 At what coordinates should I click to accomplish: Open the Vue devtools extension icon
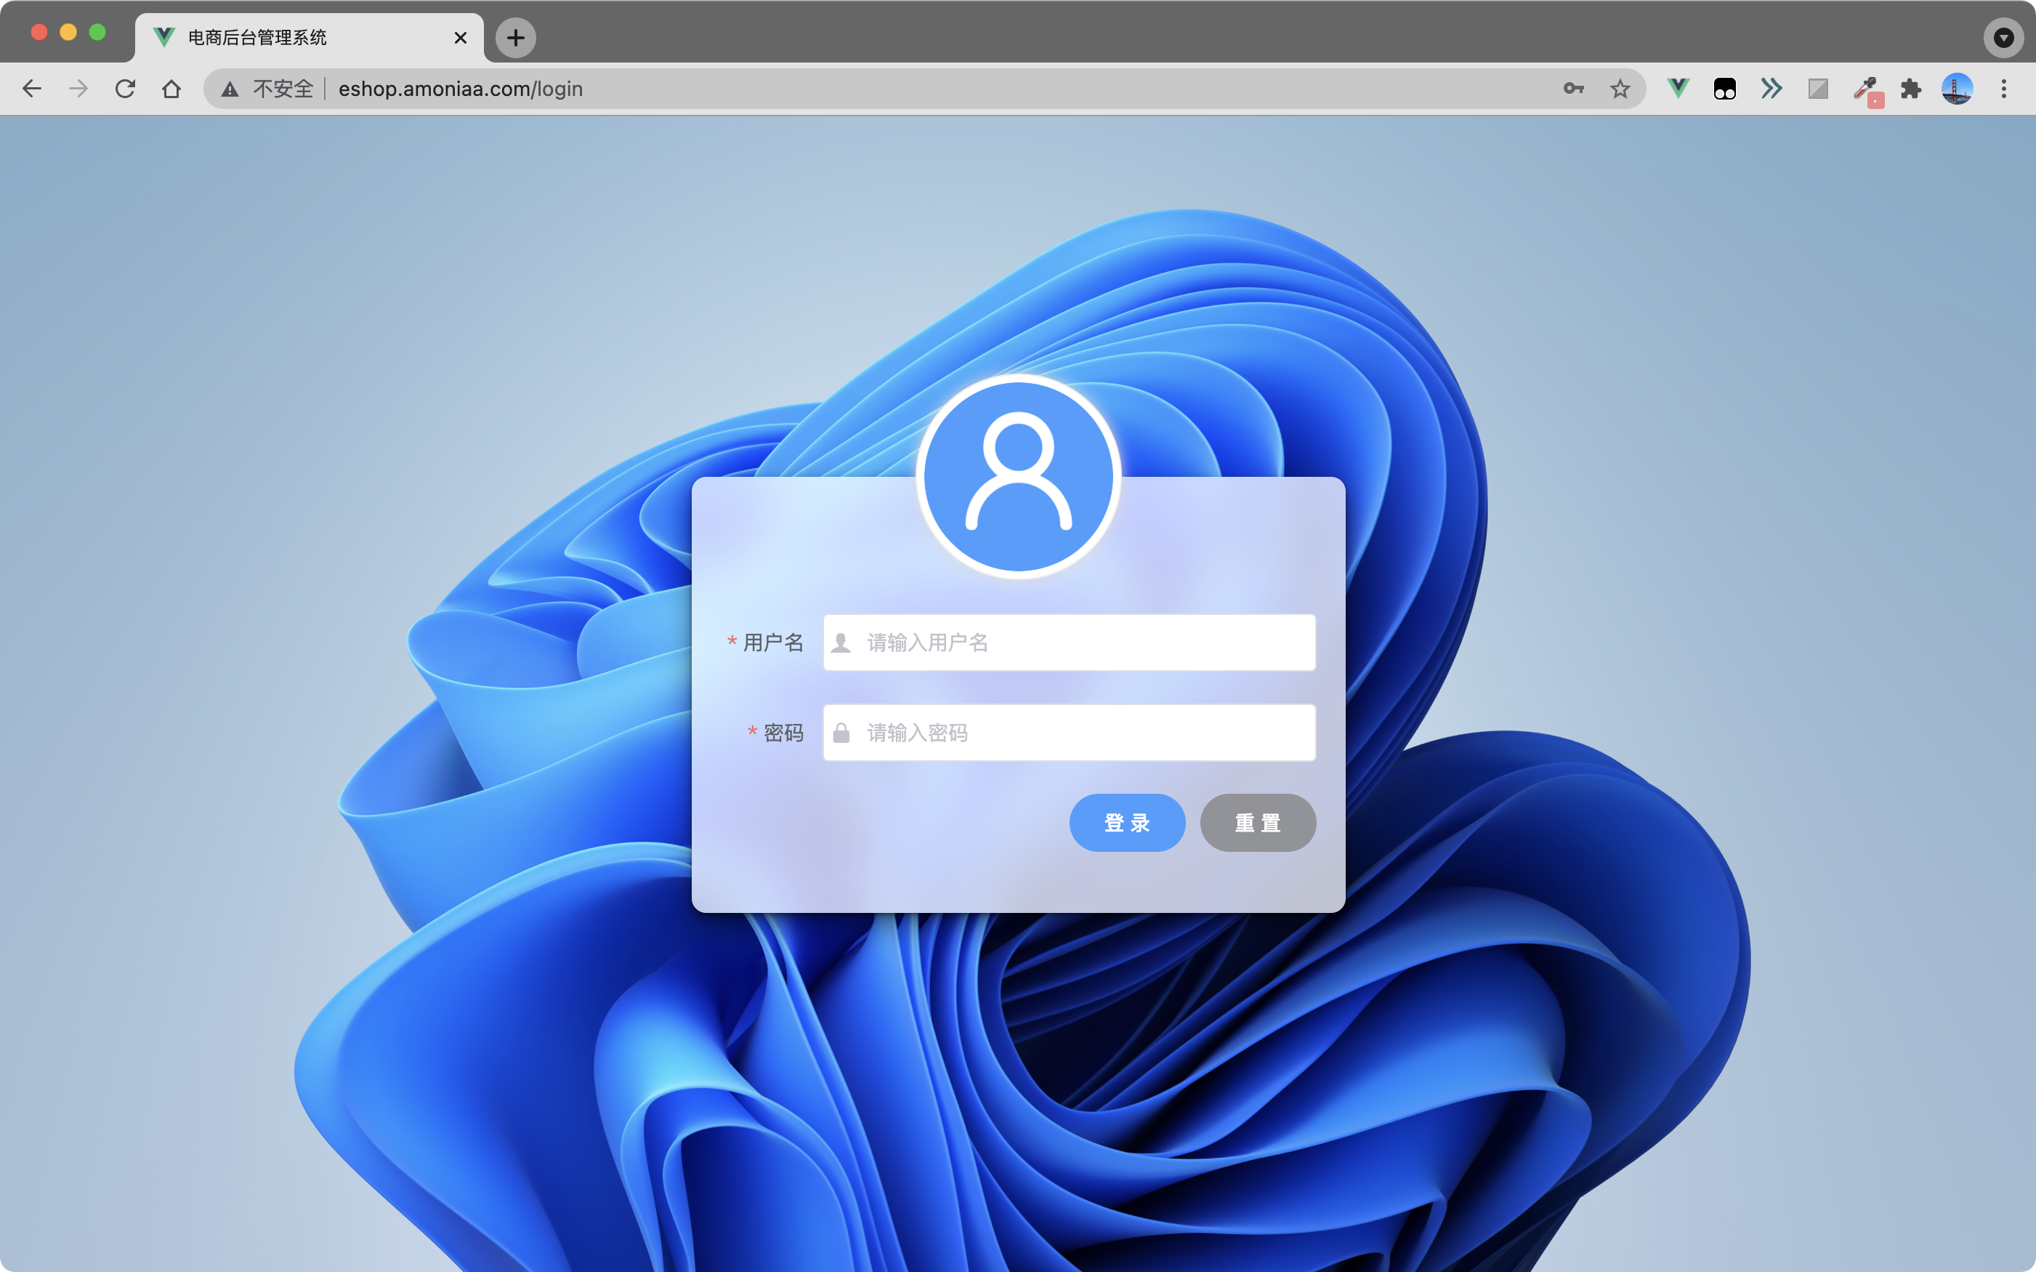(1678, 89)
